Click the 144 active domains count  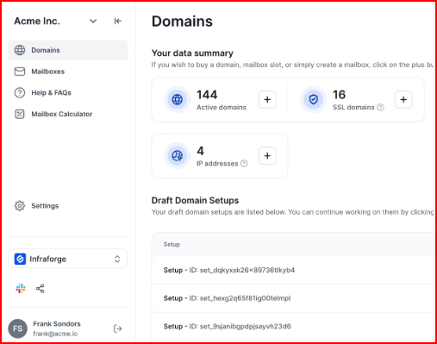pos(207,95)
